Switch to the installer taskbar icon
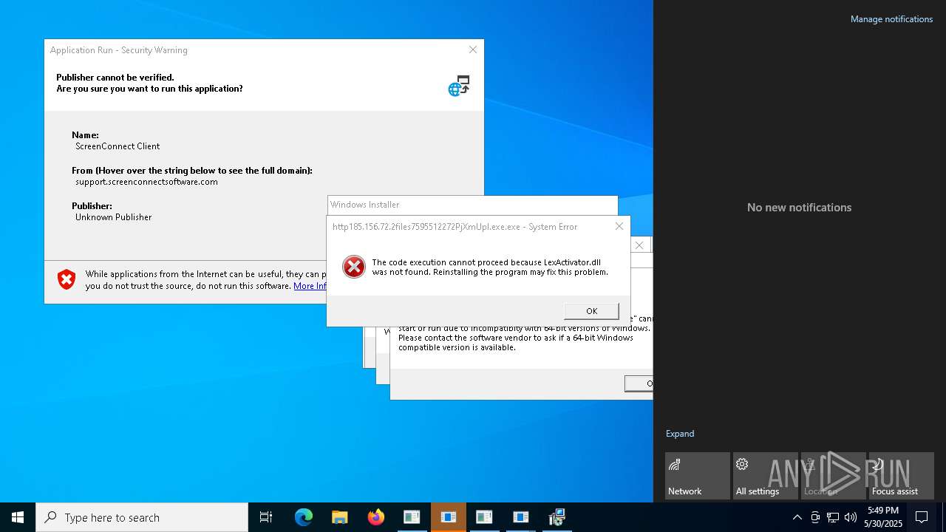946x532 pixels. coord(557,517)
